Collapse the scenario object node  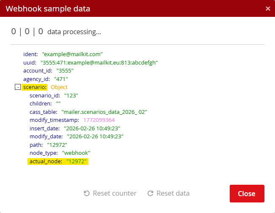tap(18, 87)
